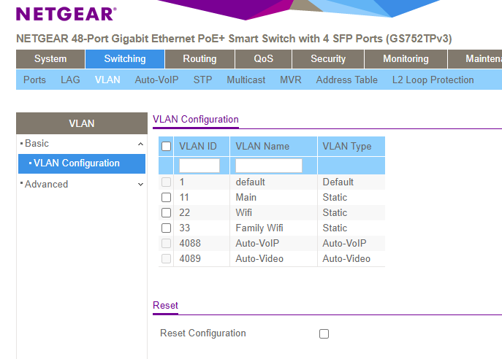Open the QoS tab

[x=264, y=59]
